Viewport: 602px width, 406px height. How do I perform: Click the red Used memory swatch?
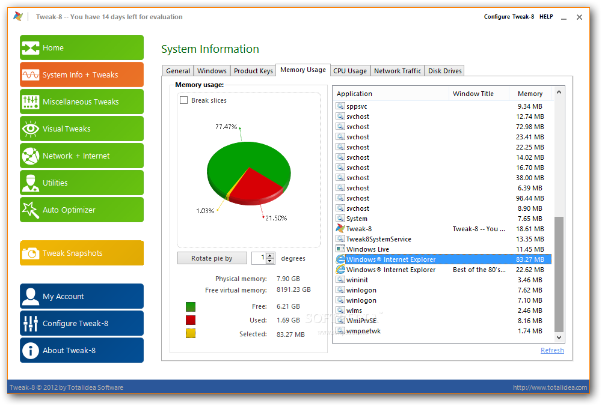[191, 320]
